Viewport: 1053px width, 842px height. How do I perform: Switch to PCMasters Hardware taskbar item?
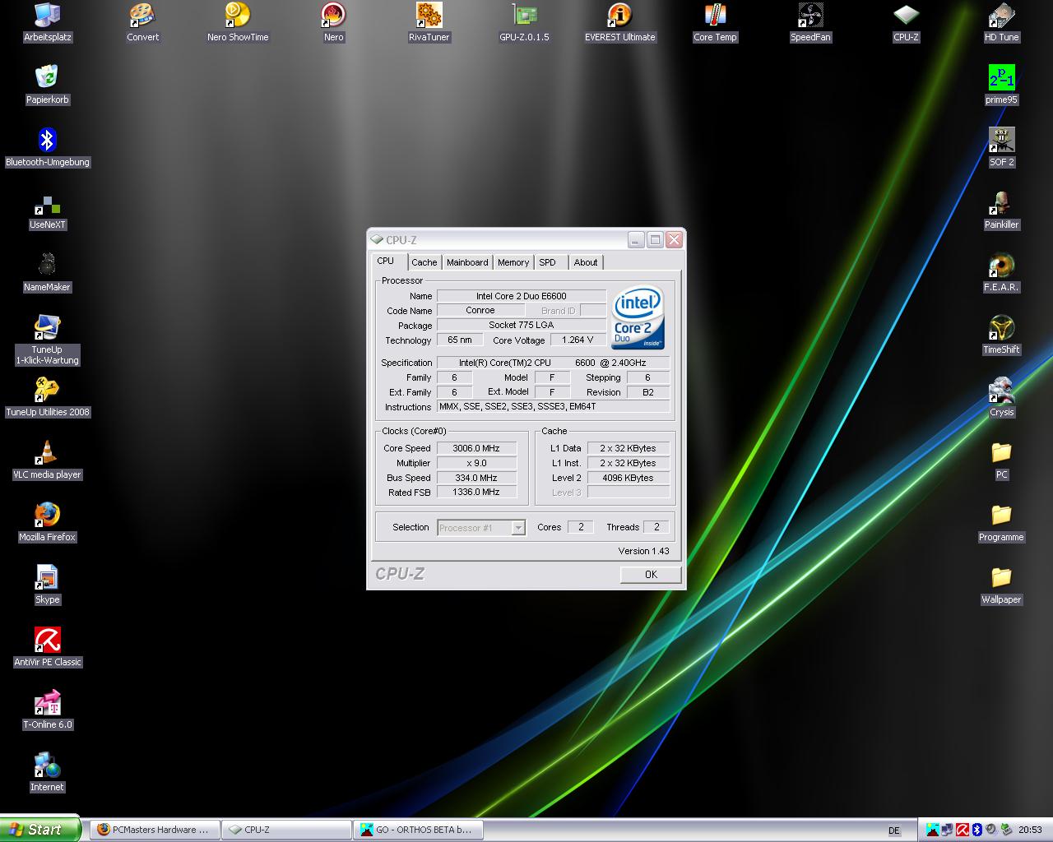point(156,830)
